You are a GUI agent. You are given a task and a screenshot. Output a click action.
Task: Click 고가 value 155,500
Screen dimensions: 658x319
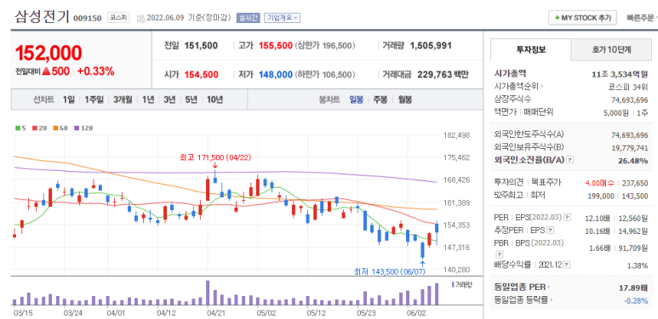coord(276,45)
